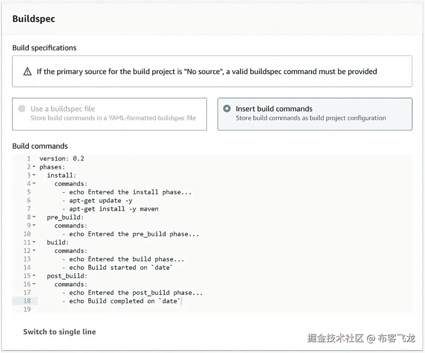Fold the commands block on line 12
425x353 pixels.
coord(34,251)
